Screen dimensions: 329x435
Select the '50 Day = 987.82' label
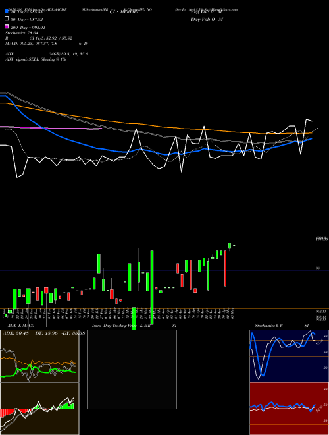(x=26, y=20)
